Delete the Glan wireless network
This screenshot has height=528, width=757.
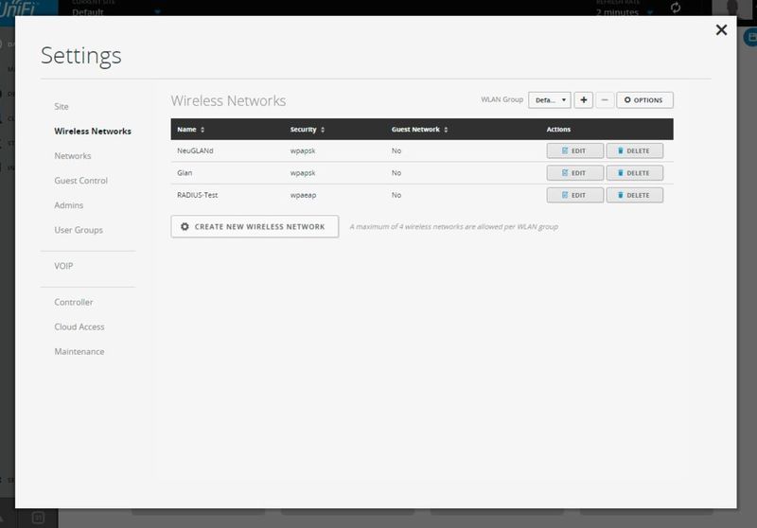coord(634,173)
